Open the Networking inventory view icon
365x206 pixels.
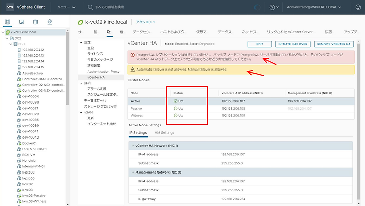50,22
